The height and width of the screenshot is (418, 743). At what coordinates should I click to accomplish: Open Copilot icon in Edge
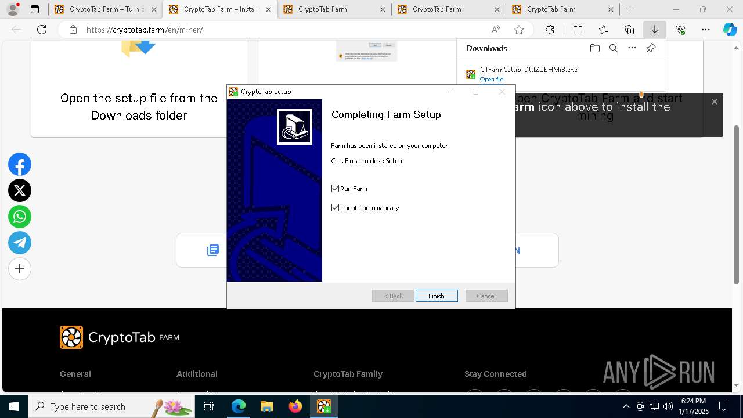coord(730,30)
